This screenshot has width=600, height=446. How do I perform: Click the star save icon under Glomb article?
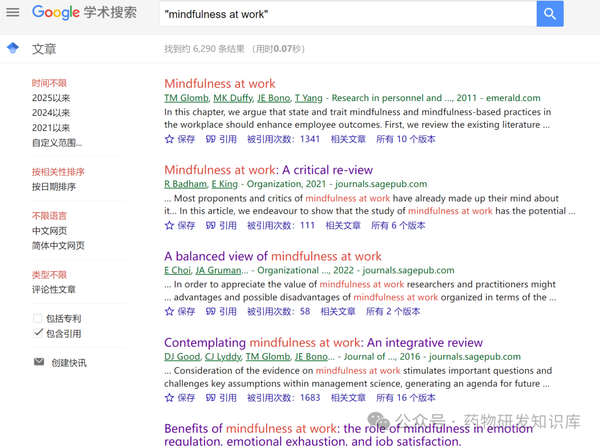coord(169,139)
